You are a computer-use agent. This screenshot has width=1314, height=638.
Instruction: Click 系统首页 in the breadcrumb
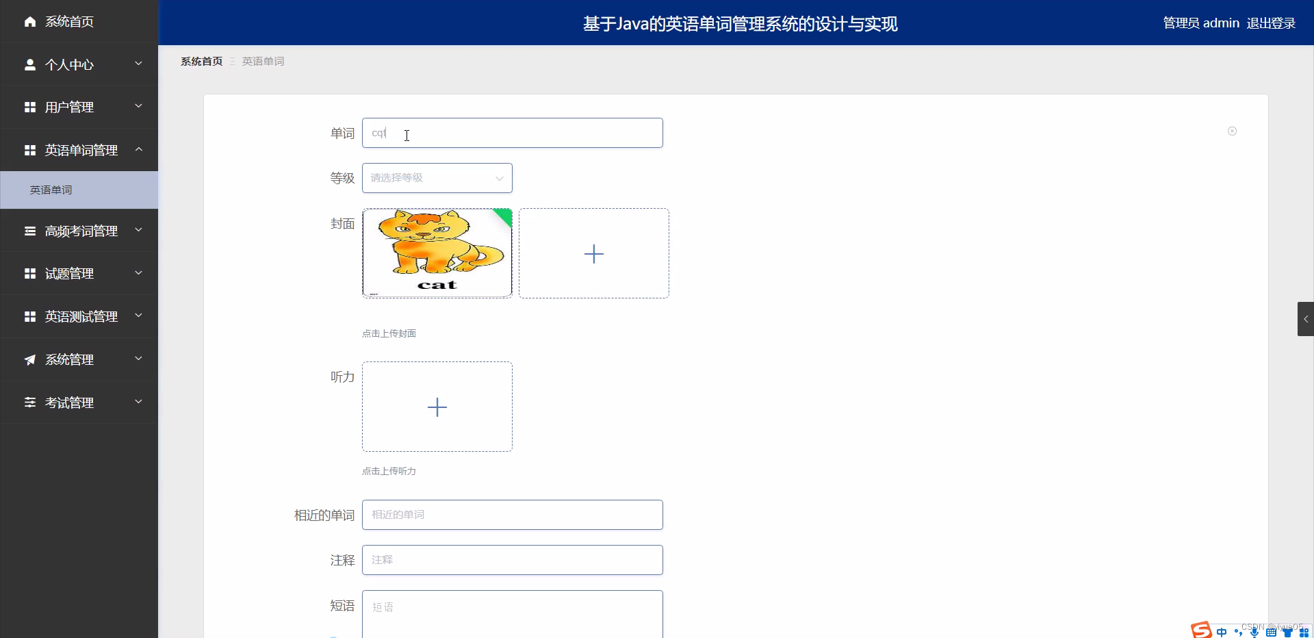pos(201,61)
